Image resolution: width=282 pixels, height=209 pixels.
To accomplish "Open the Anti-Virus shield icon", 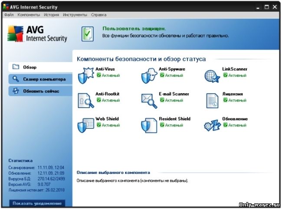I will pyautogui.click(x=85, y=75).
